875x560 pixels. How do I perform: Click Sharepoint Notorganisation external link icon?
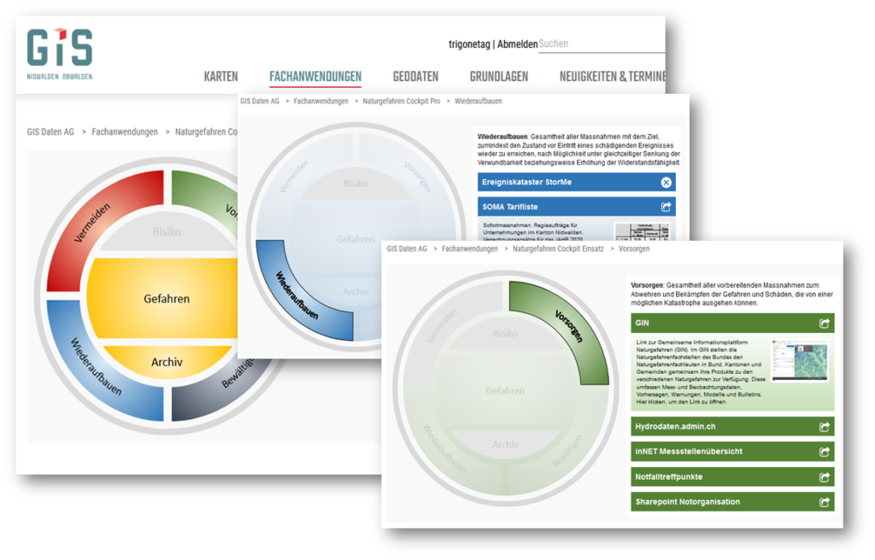pos(824,502)
